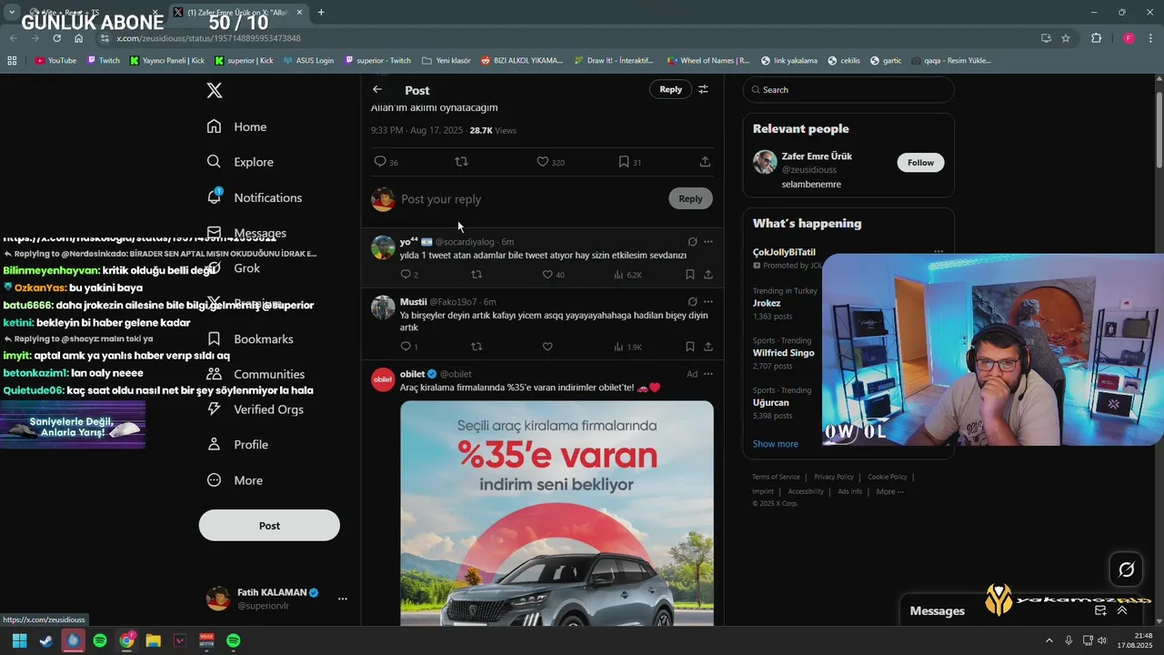The width and height of the screenshot is (1164, 655).
Task: Open floating Grok button
Action: [1127, 569]
